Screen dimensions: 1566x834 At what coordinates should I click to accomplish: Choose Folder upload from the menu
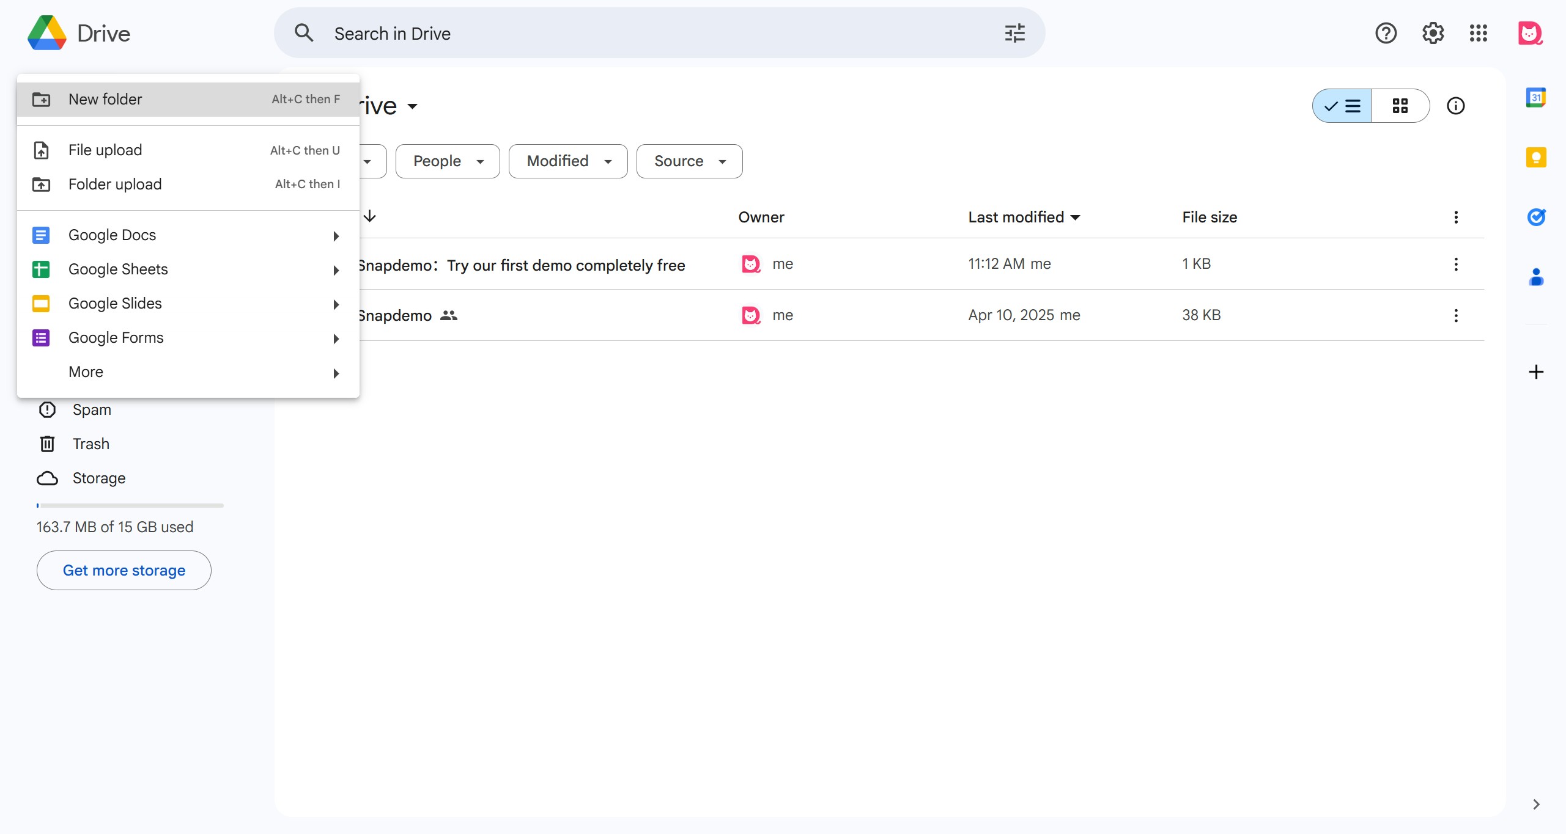click(x=188, y=184)
